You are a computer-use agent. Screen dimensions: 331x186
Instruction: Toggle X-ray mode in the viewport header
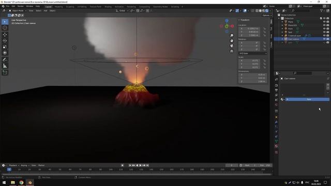point(253,10)
